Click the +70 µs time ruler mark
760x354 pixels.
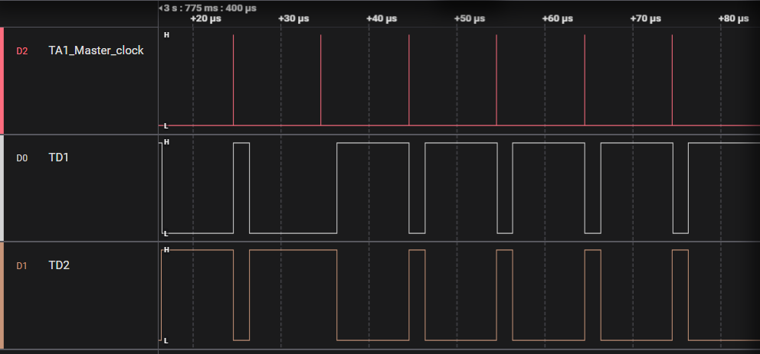pyautogui.click(x=645, y=19)
